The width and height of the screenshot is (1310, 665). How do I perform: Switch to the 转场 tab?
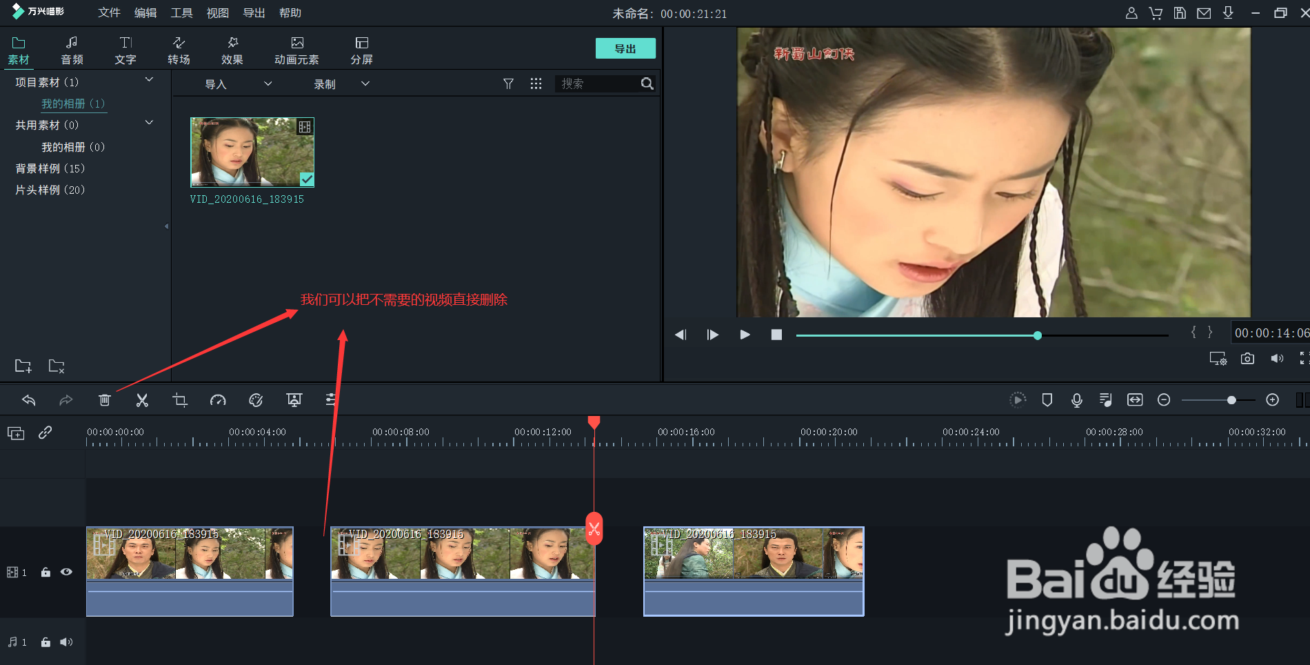[x=179, y=51]
